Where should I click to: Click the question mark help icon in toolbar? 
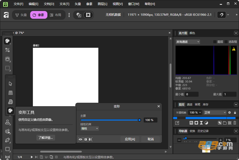coord(222,15)
